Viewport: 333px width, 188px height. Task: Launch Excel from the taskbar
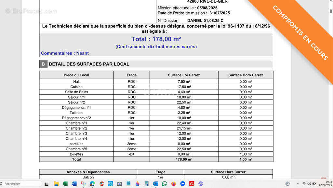[x=65, y=184]
